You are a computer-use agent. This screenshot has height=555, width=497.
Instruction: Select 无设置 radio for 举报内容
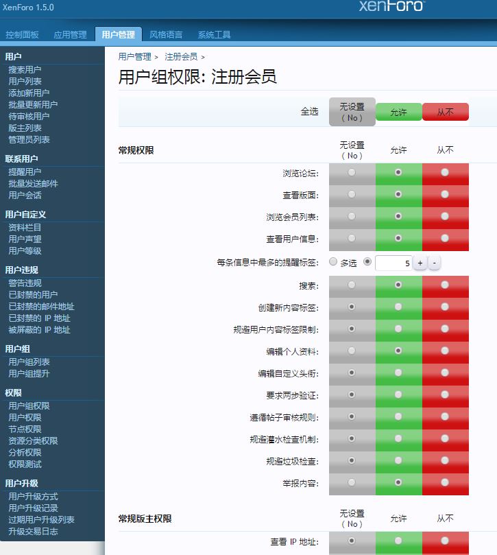click(x=352, y=482)
